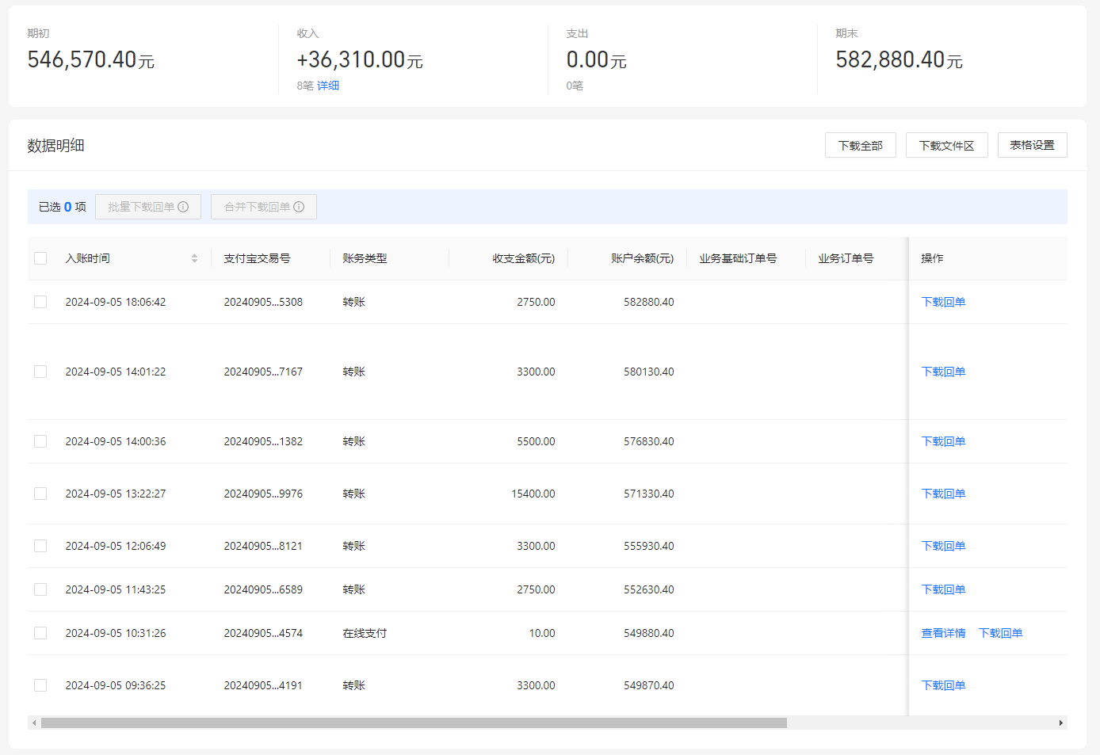
Task: Click the 下载全部 button
Action: pyautogui.click(x=861, y=145)
